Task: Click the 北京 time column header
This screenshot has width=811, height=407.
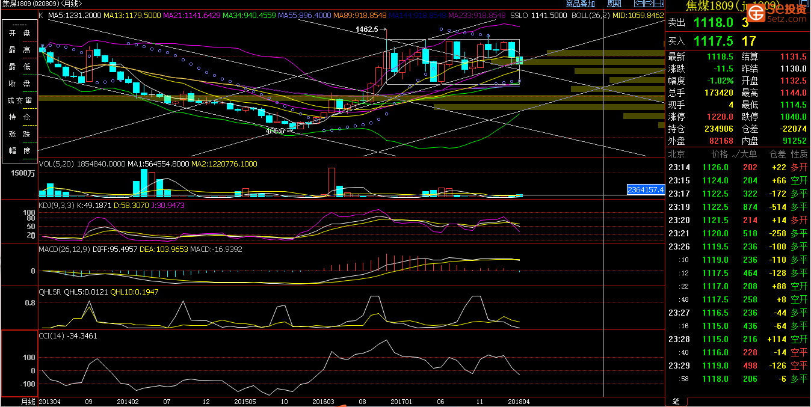Action: [677, 155]
